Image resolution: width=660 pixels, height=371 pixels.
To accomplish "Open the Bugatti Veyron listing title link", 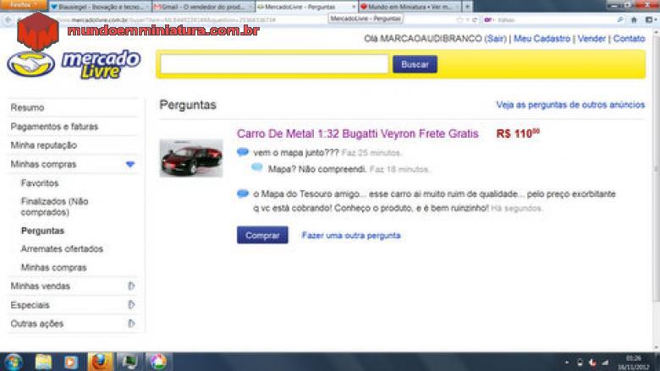I will (x=357, y=134).
